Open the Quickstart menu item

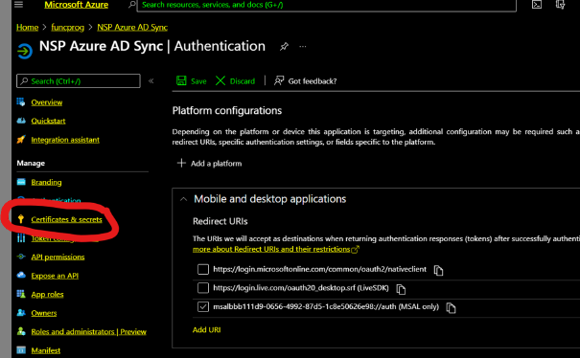[48, 122]
